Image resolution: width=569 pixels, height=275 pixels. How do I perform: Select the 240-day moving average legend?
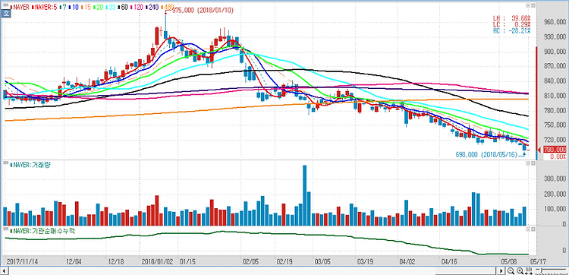[x=152, y=8]
